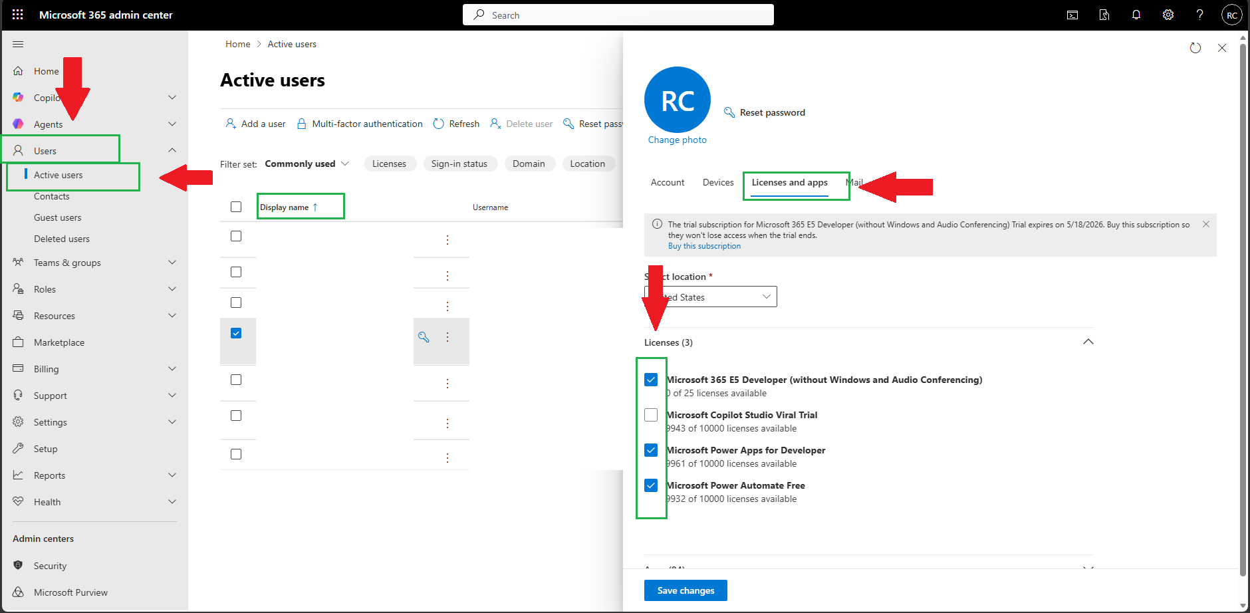Viewport: 1250px width, 613px height.
Task: Open more actions for first user row
Action: 447,240
